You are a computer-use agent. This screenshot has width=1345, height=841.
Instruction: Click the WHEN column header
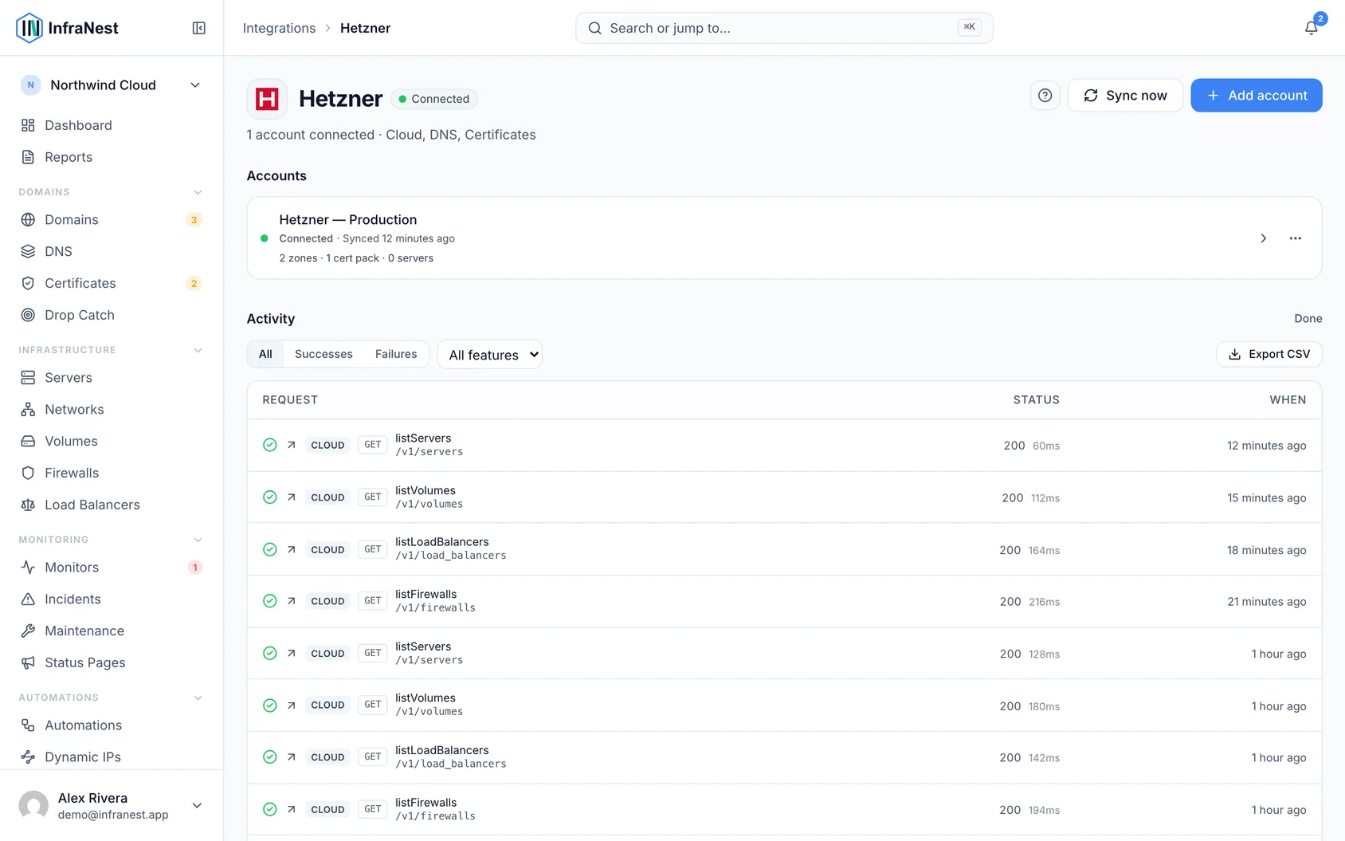(x=1288, y=399)
